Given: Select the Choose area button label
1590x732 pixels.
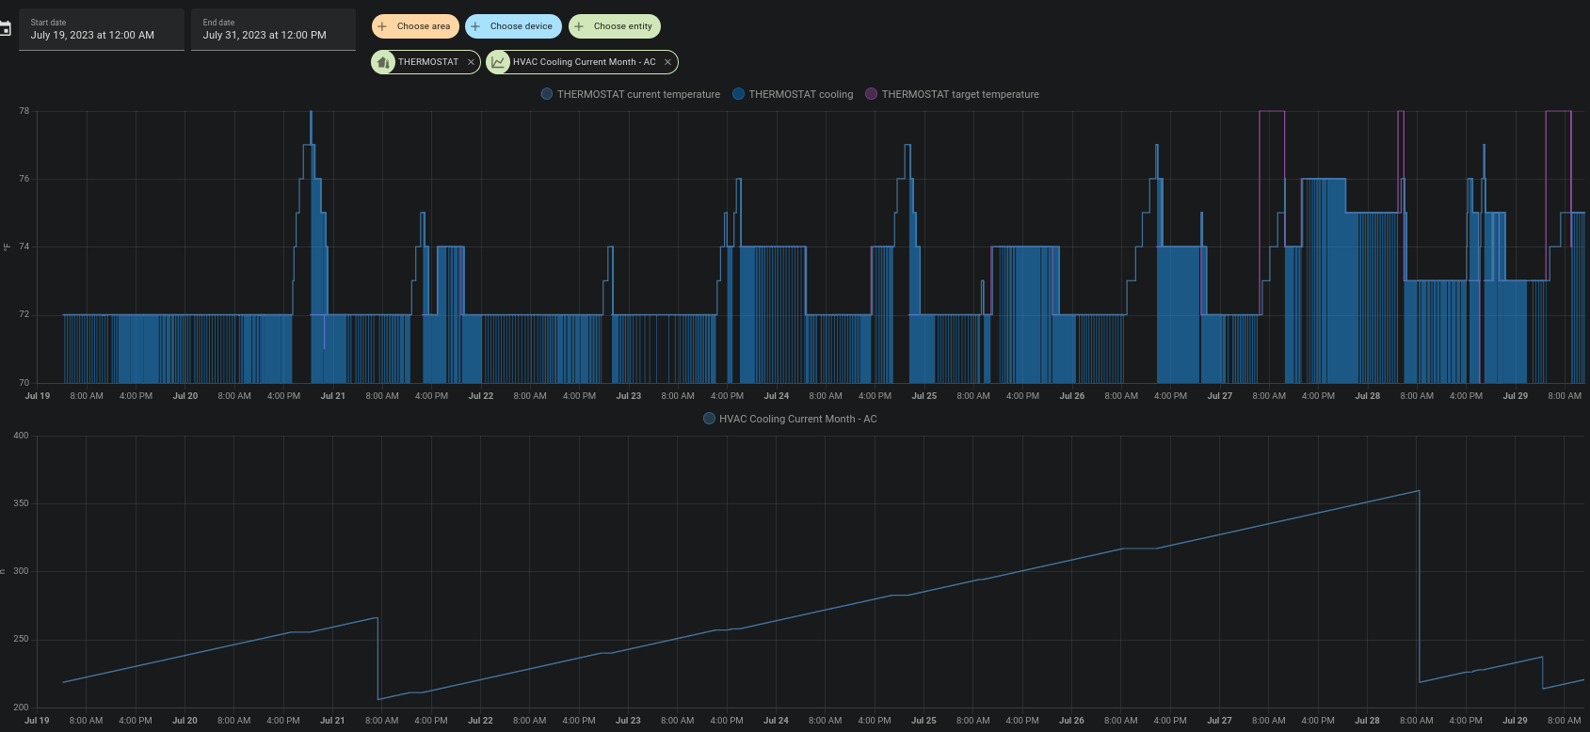Looking at the screenshot, I should click(423, 26).
